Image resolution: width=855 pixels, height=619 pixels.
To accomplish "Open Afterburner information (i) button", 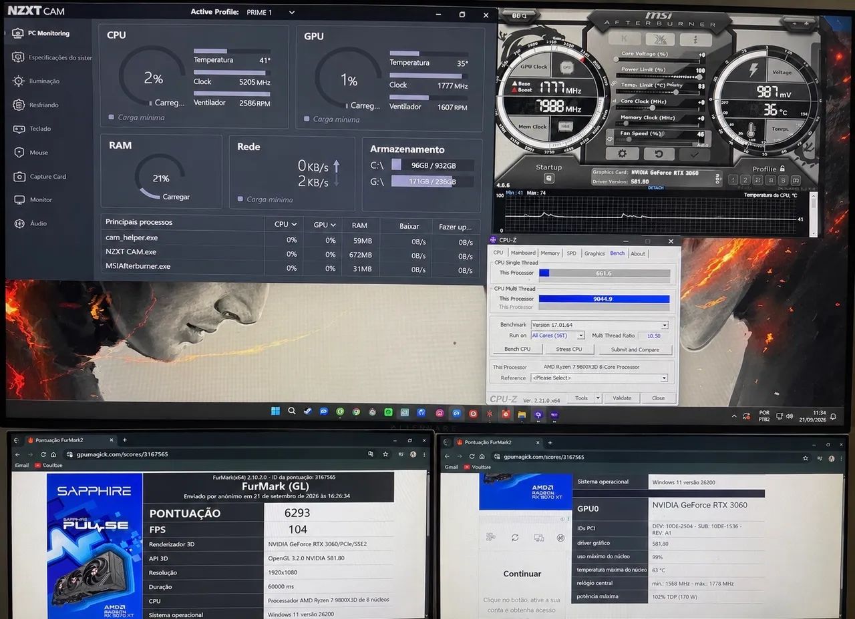I will (695, 39).
